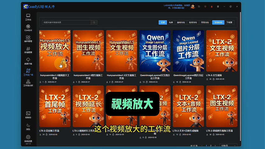Open the 控制台 console icon
The image size is (265, 149).
coord(28,115)
